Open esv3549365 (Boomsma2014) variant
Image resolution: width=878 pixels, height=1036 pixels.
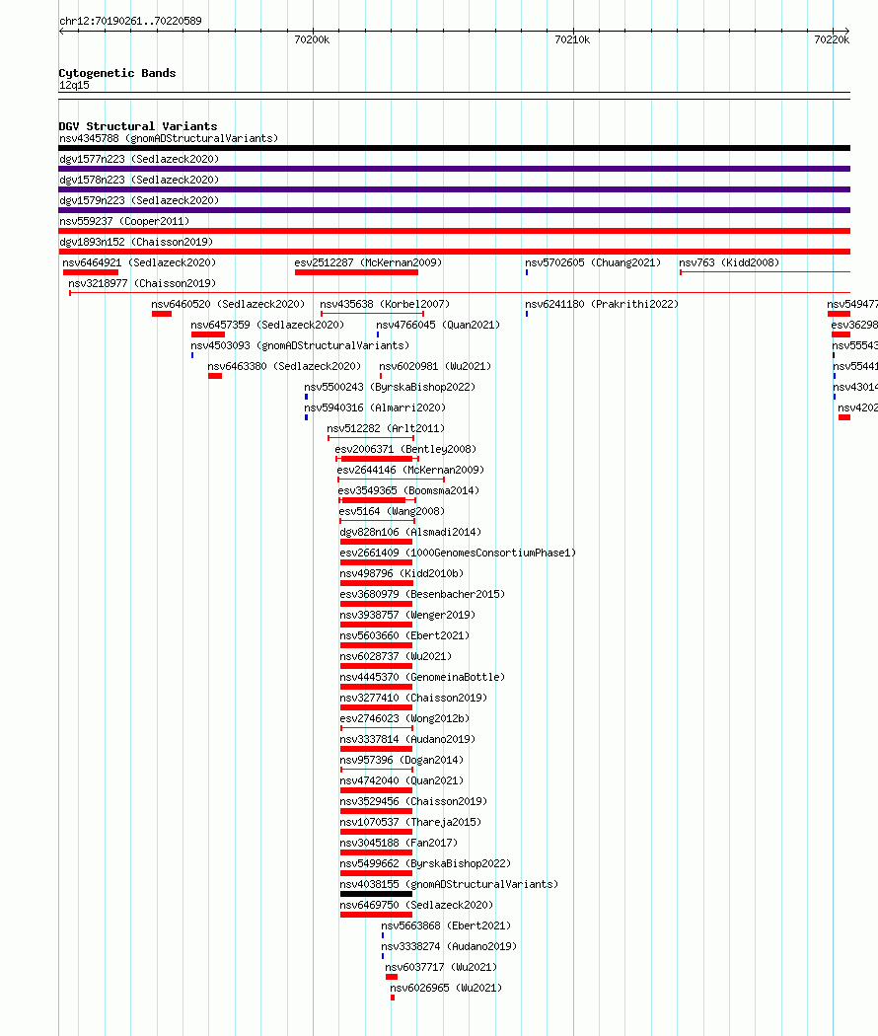point(408,491)
